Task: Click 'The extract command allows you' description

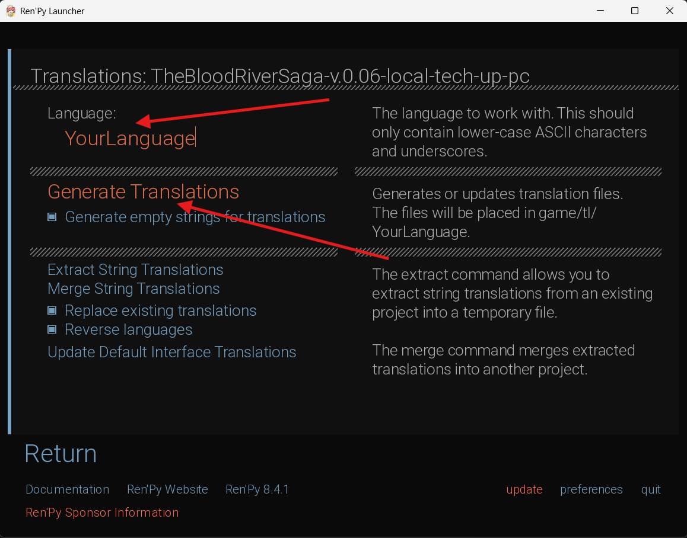Action: [x=513, y=293]
